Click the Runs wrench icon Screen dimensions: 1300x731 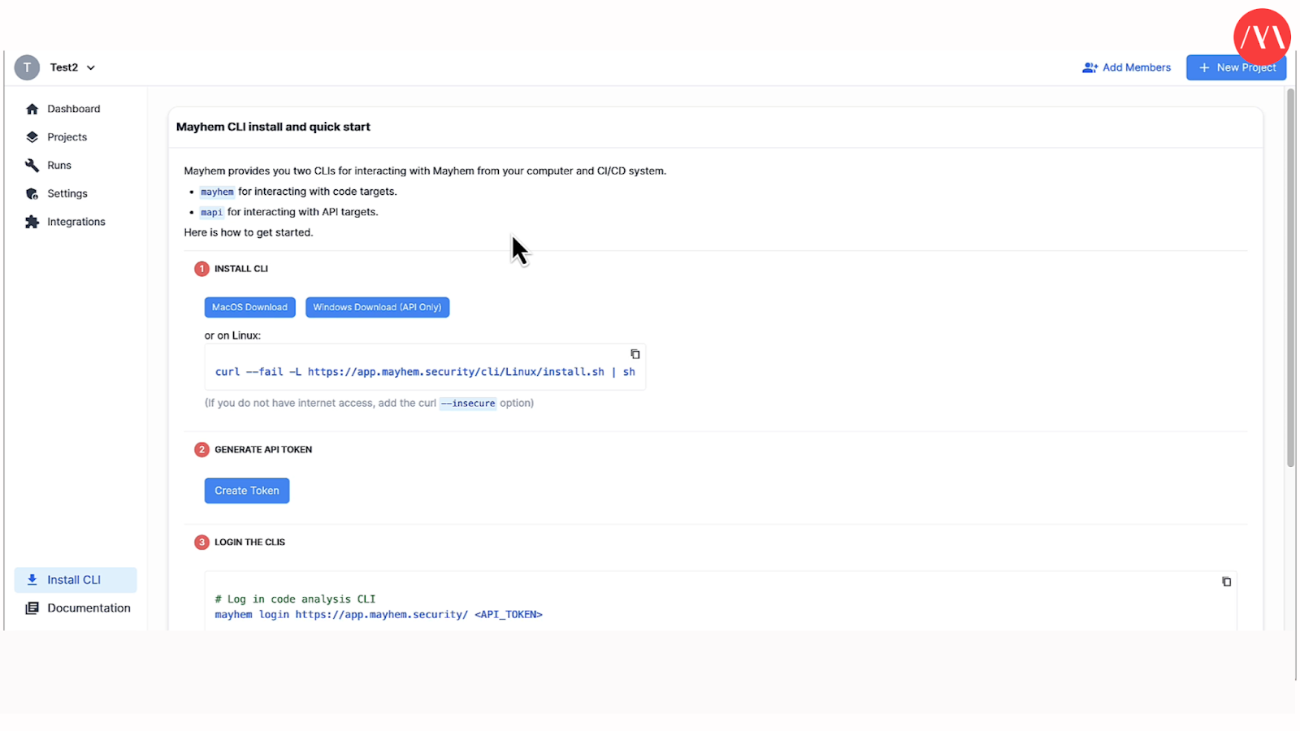click(32, 165)
